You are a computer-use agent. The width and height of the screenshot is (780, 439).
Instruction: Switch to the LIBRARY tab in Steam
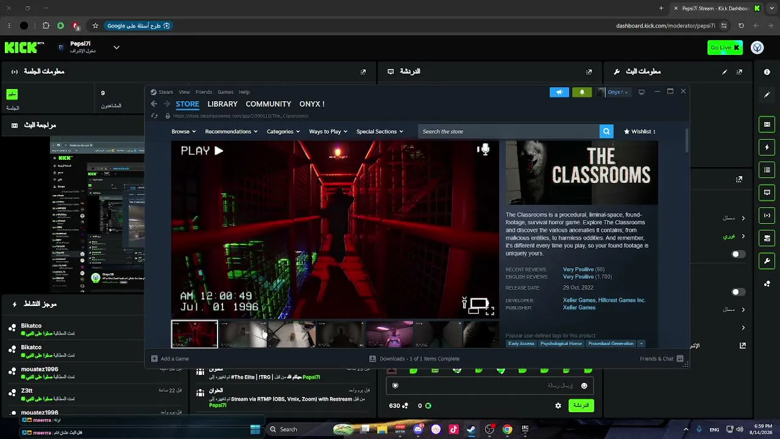(x=222, y=104)
